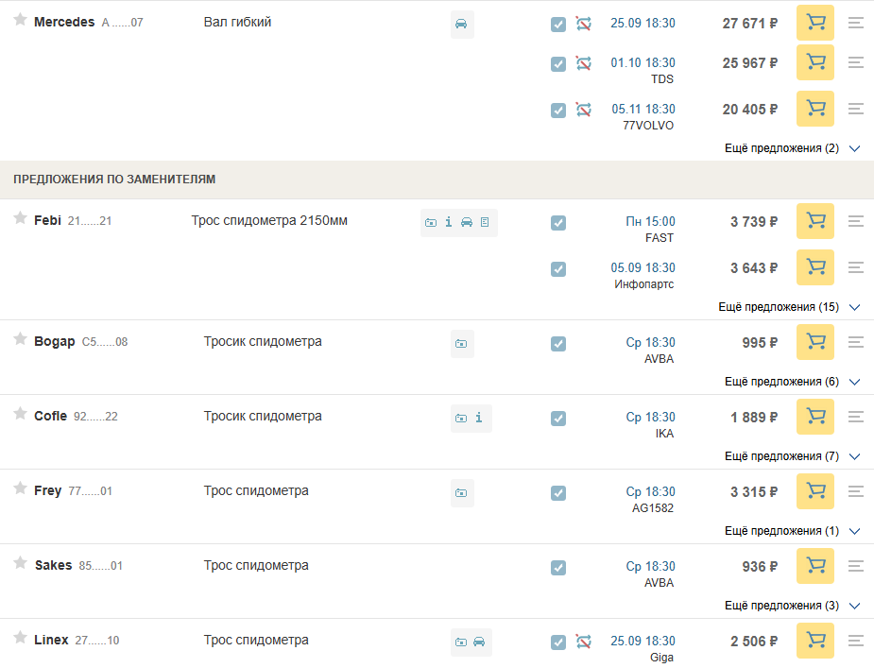The width and height of the screenshot is (874, 668).
Task: Expand 15 more offers for Febi
Action: point(789,307)
